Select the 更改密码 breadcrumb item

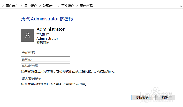click(86, 6)
